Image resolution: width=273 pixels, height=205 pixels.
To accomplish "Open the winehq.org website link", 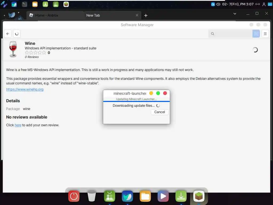I will pos(25,89).
